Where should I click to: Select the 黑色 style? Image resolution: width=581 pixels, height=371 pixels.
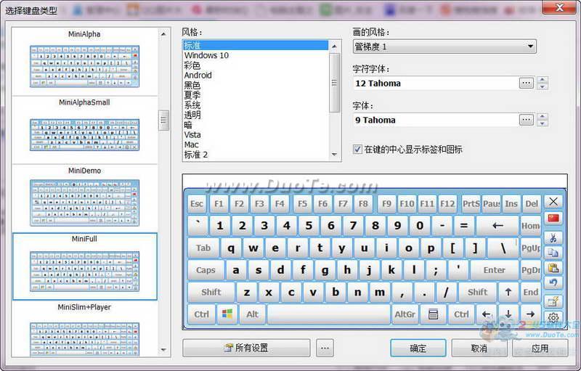pyautogui.click(x=256, y=85)
